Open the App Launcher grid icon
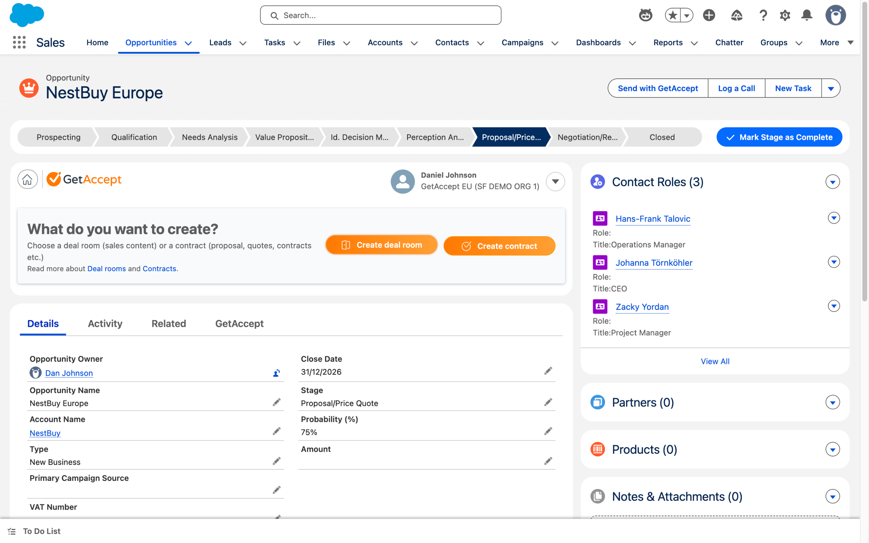Image resolution: width=869 pixels, height=543 pixels. pos(19,42)
